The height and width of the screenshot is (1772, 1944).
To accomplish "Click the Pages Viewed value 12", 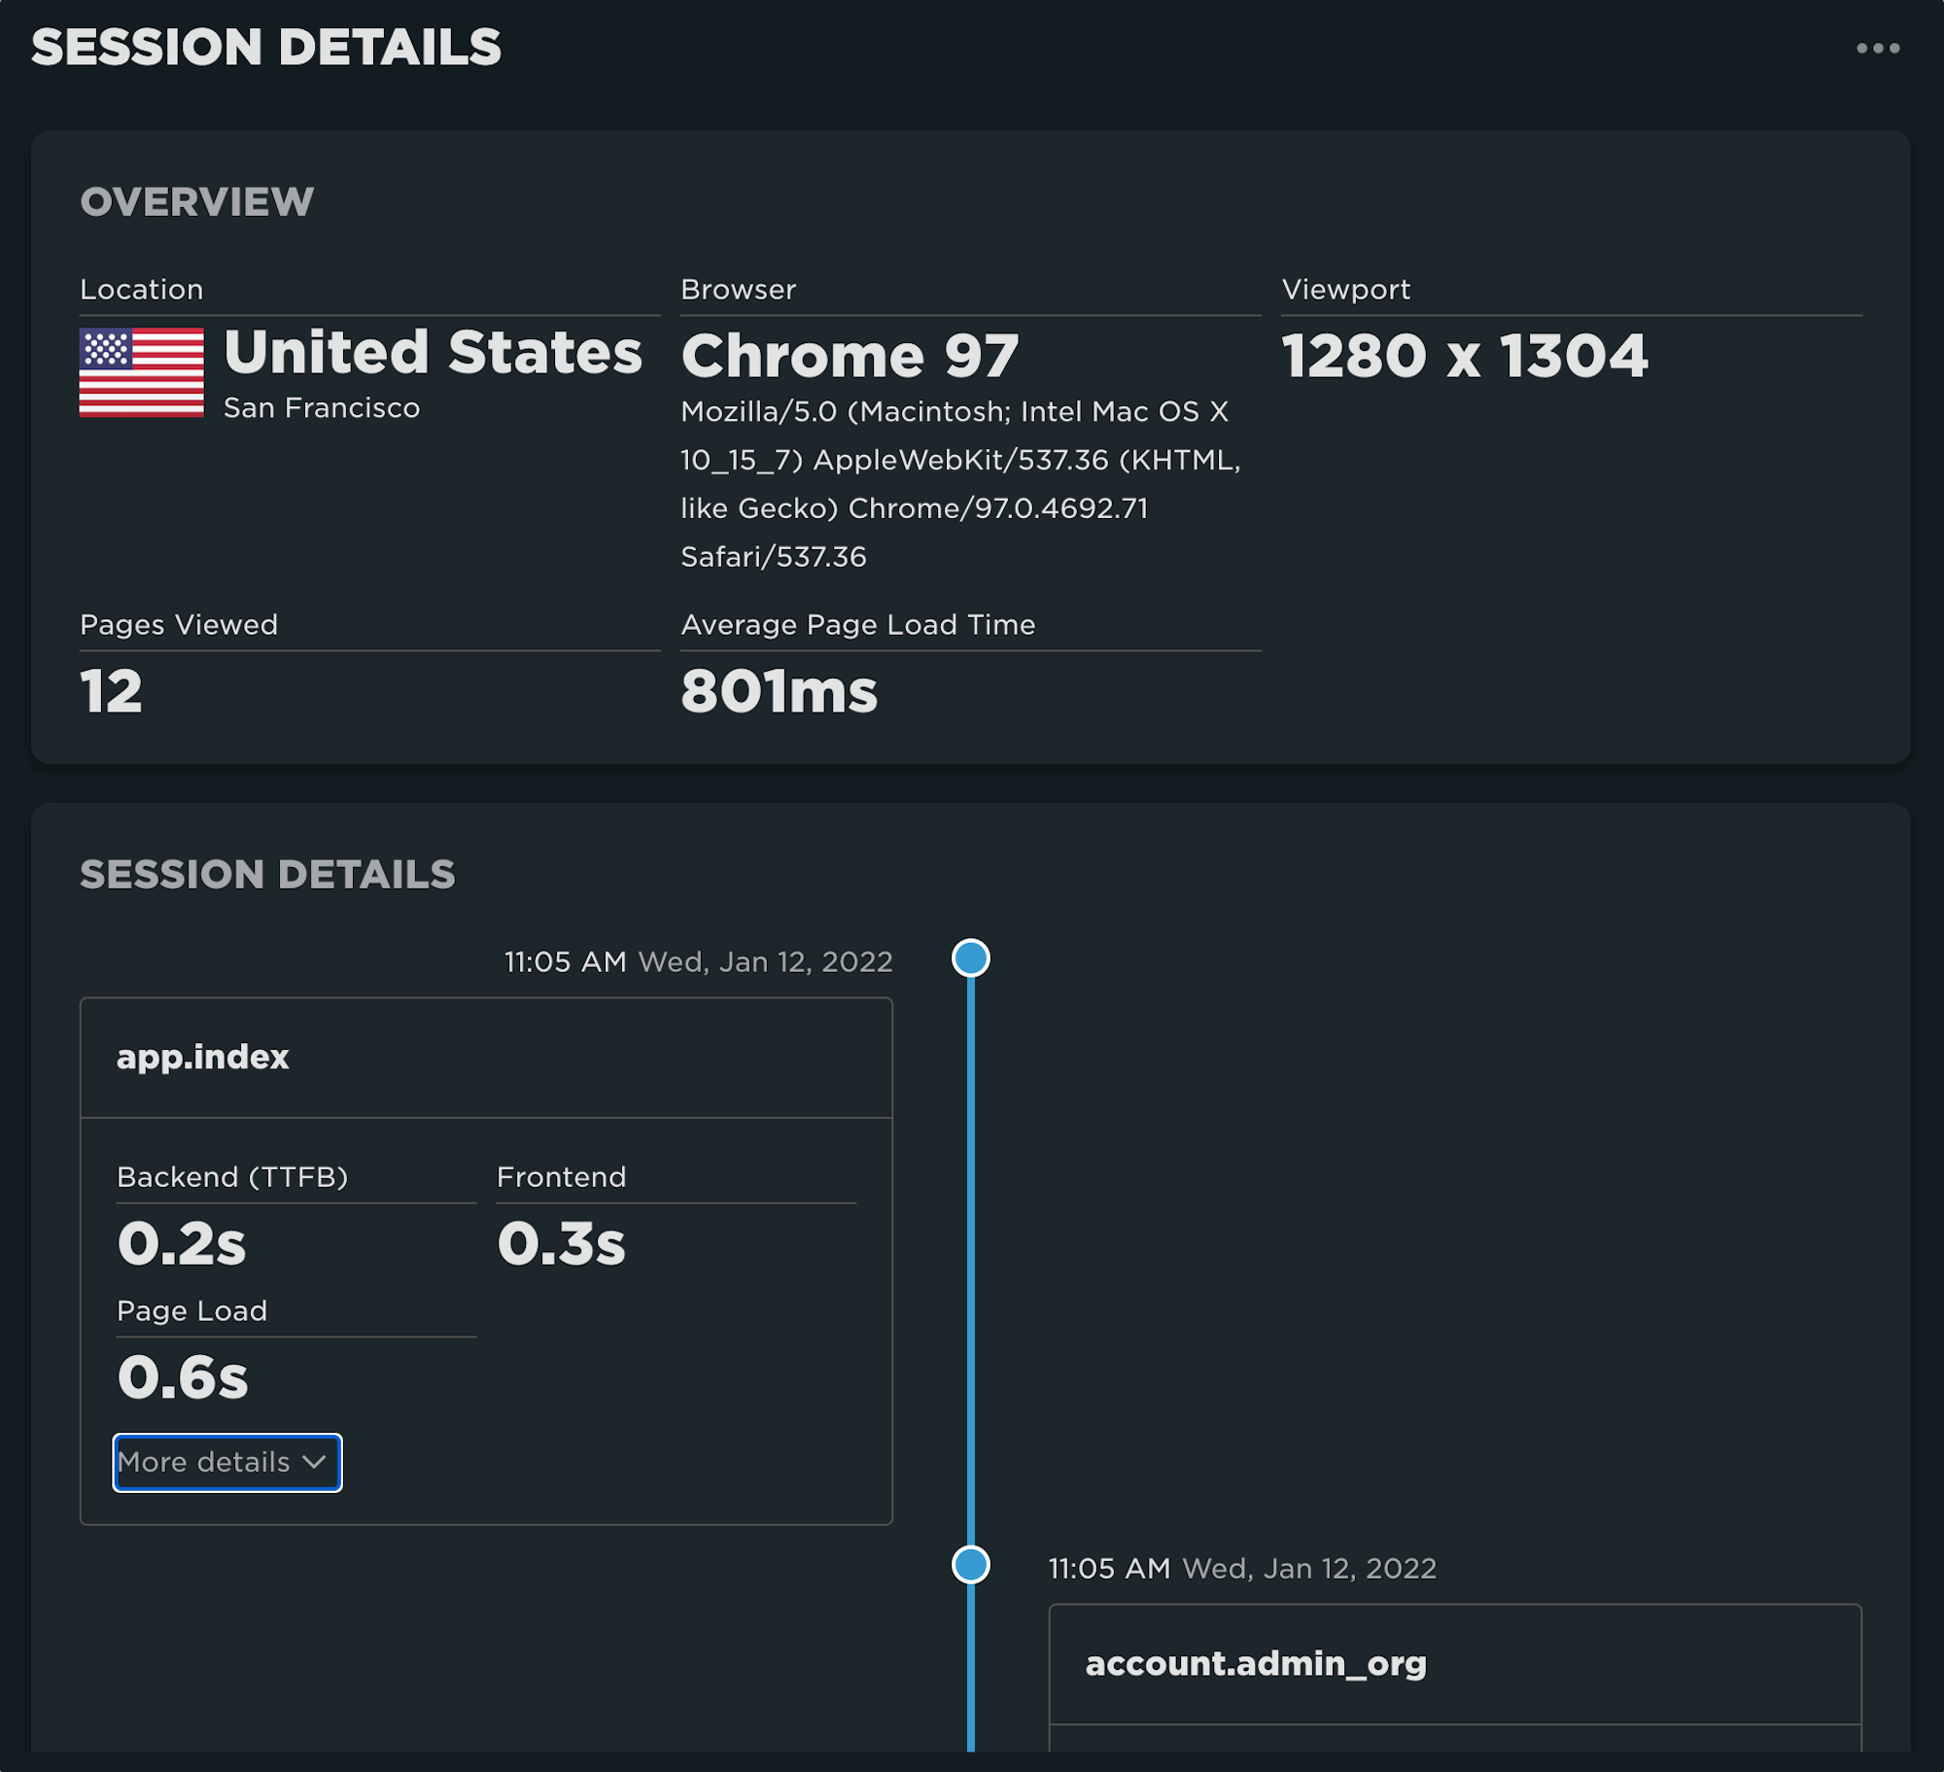I will pyautogui.click(x=113, y=690).
